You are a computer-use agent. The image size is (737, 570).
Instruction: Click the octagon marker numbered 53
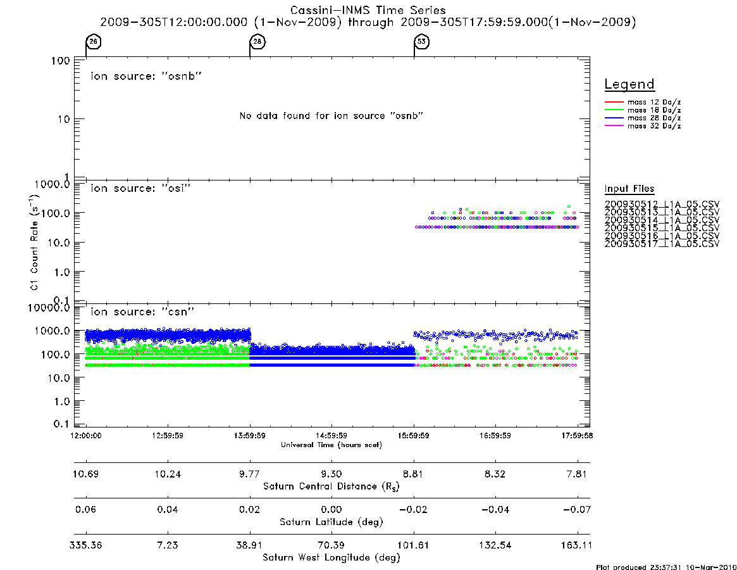(x=421, y=41)
